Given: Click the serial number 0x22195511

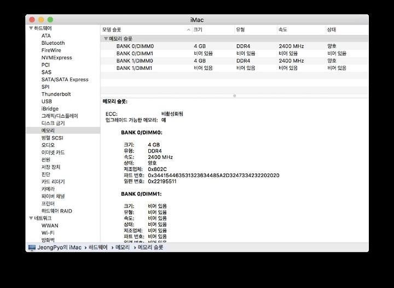Looking at the screenshot, I should pyautogui.click(x=162, y=181).
